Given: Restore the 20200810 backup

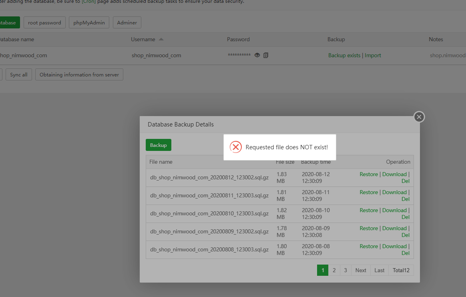Looking at the screenshot, I should (369, 210).
